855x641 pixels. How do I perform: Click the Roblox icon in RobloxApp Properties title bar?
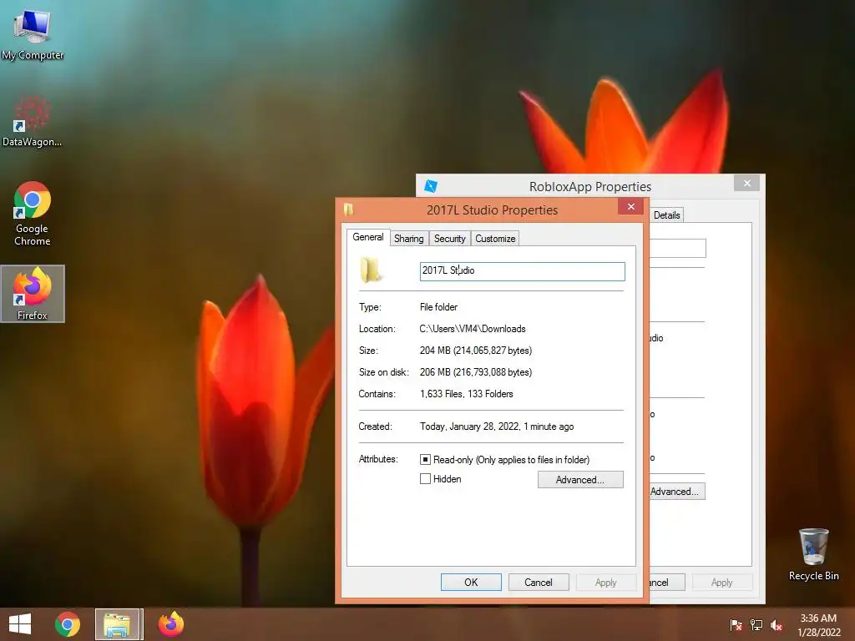431,186
